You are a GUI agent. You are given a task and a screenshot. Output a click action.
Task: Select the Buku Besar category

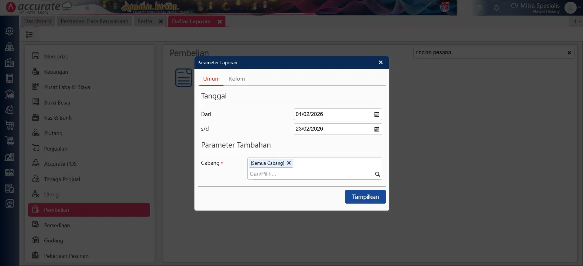[x=89, y=102]
